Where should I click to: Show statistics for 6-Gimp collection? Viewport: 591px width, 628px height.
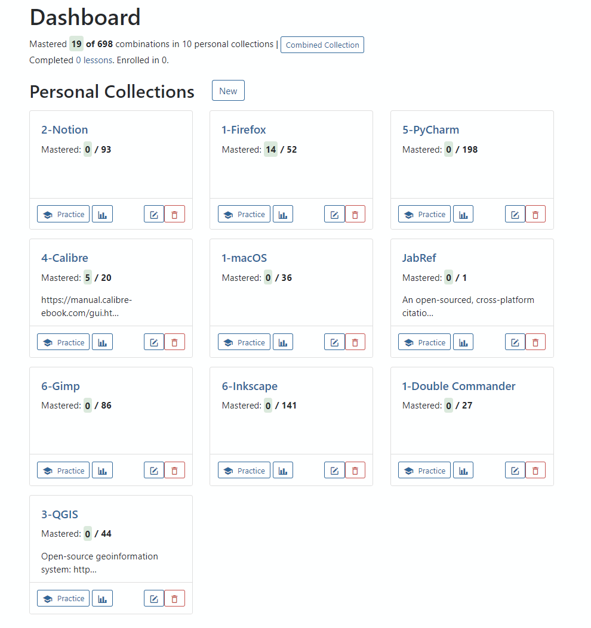102,470
